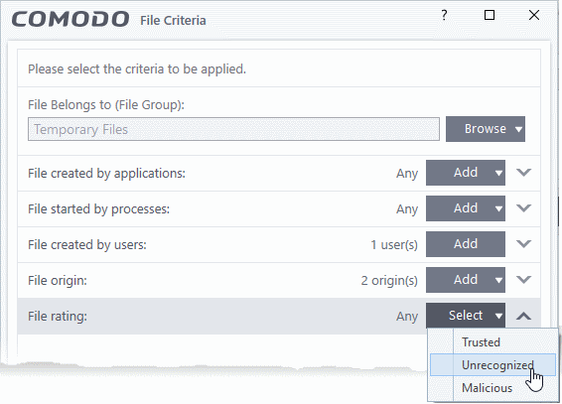Close the File Criteria dialog

click(x=534, y=15)
